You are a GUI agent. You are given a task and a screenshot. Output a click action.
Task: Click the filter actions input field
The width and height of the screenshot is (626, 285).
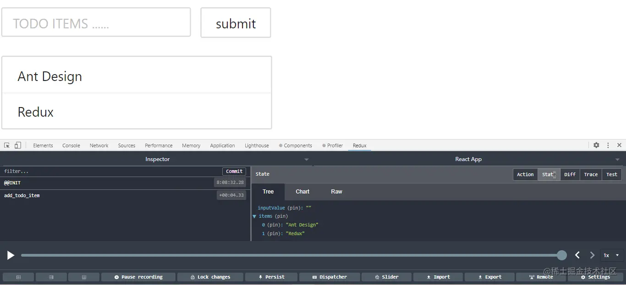click(110, 171)
